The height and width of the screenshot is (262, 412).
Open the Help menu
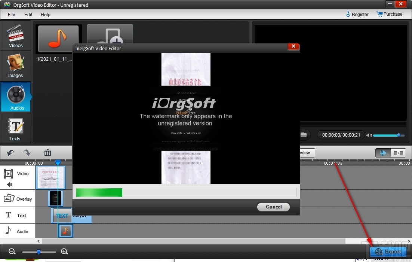click(45, 15)
